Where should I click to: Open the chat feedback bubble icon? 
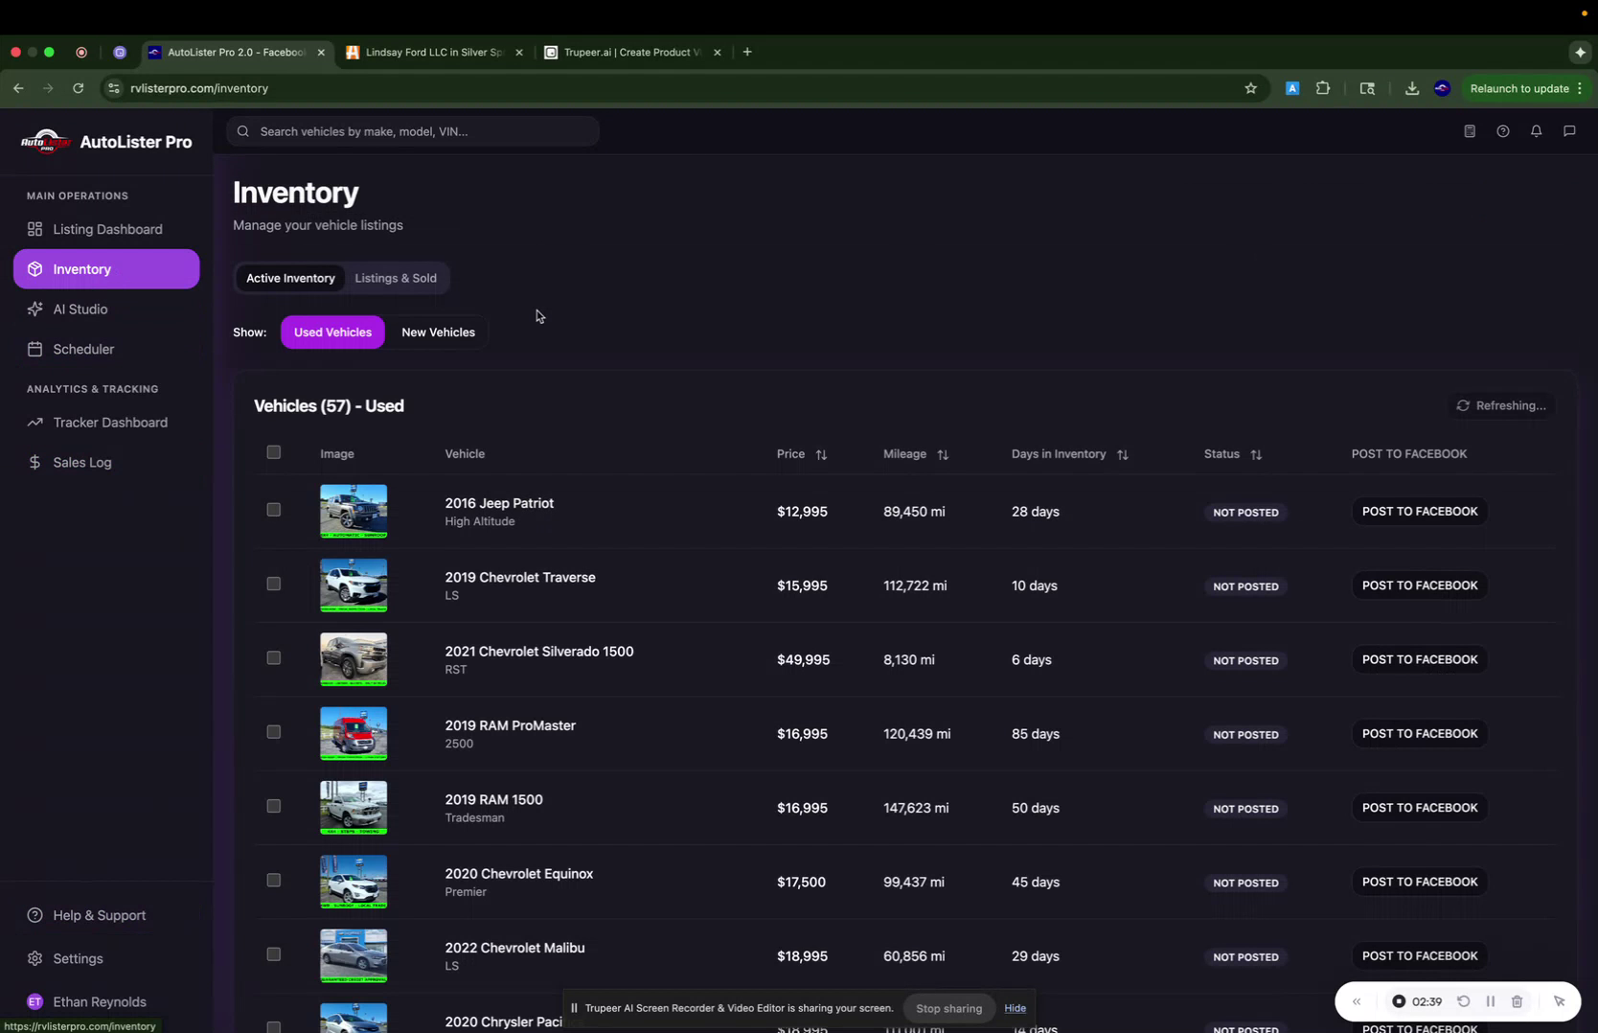click(x=1569, y=131)
